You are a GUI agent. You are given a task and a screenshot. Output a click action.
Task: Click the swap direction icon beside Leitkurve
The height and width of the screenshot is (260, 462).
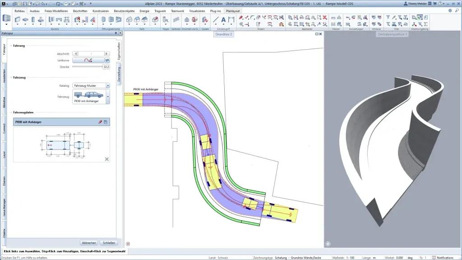click(107, 60)
